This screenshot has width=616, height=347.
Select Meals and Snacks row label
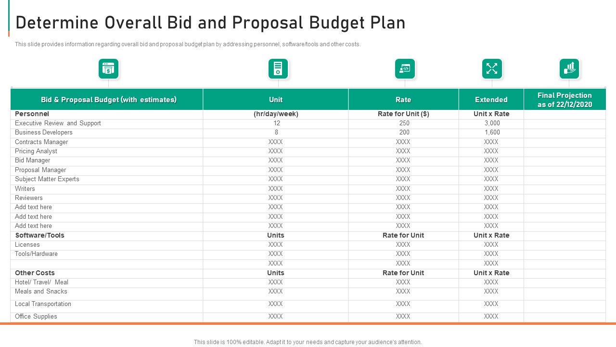coord(41,292)
